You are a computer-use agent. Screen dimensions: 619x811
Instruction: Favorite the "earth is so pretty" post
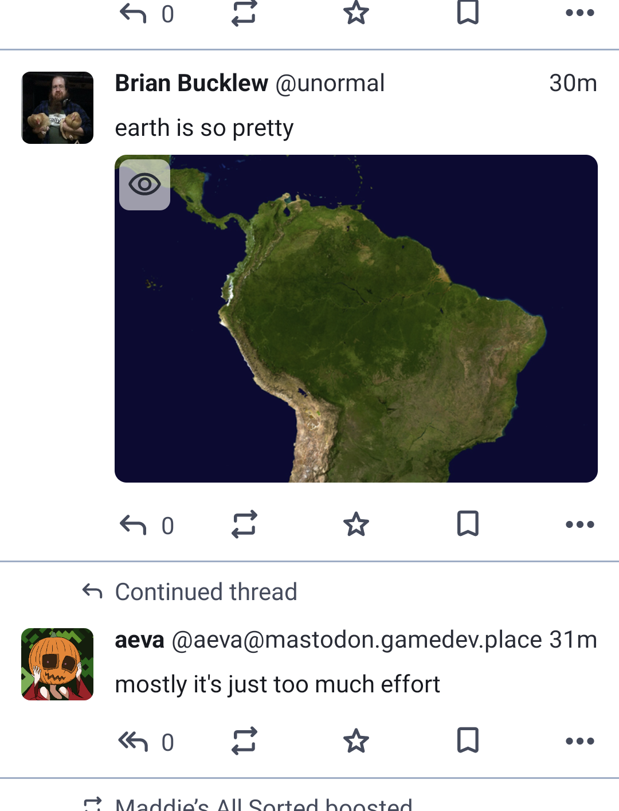click(x=356, y=524)
